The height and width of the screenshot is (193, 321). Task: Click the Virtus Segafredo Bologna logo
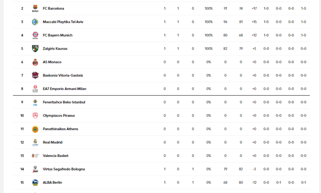click(35, 169)
